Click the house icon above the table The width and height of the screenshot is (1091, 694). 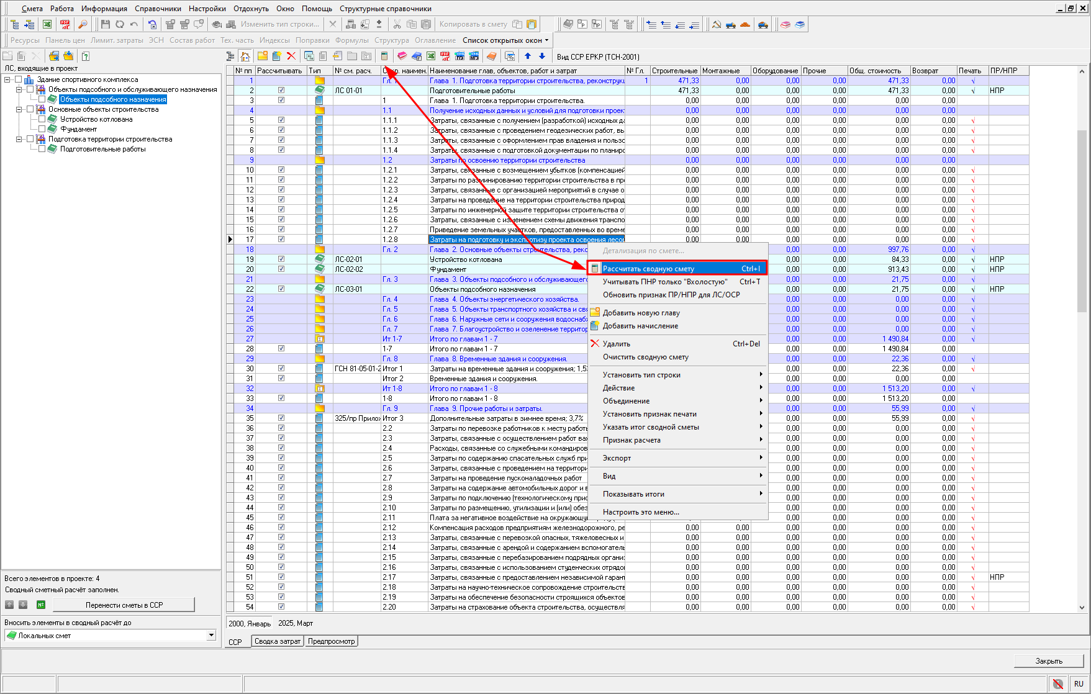click(x=245, y=56)
